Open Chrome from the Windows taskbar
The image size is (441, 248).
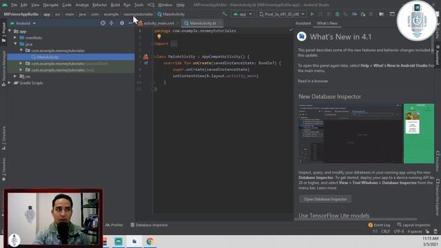(150, 241)
